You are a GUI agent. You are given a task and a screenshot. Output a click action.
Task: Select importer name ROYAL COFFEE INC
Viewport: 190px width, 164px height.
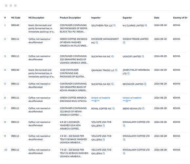coord(102,109)
